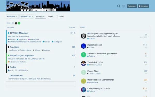Click Fankurve tag under Kaderplanung 2025/2026
Screen dimensions: 155x97
coord(91,91)
